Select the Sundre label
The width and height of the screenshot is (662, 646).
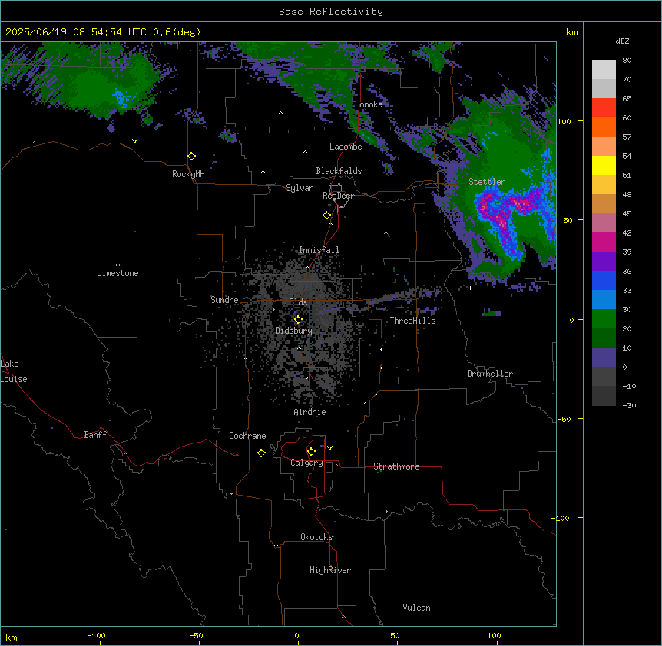[x=224, y=300]
